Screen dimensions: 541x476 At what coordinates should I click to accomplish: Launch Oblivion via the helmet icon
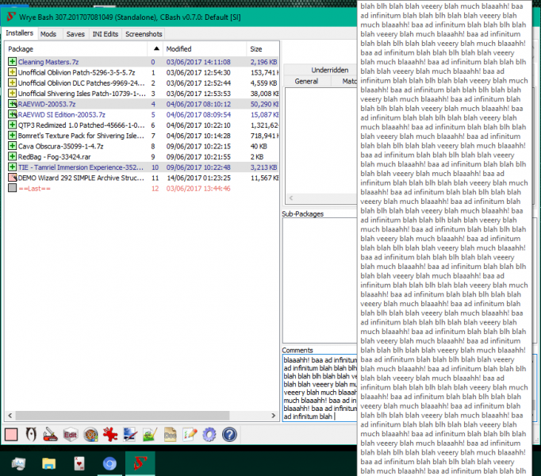tap(31, 435)
